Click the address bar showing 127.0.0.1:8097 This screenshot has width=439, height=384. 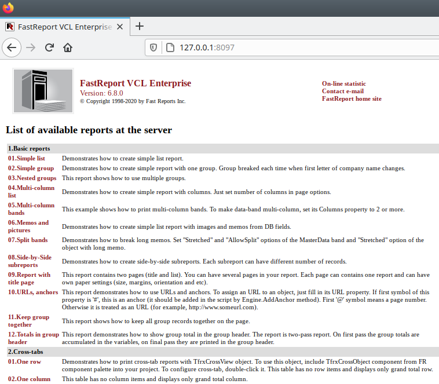292,47
